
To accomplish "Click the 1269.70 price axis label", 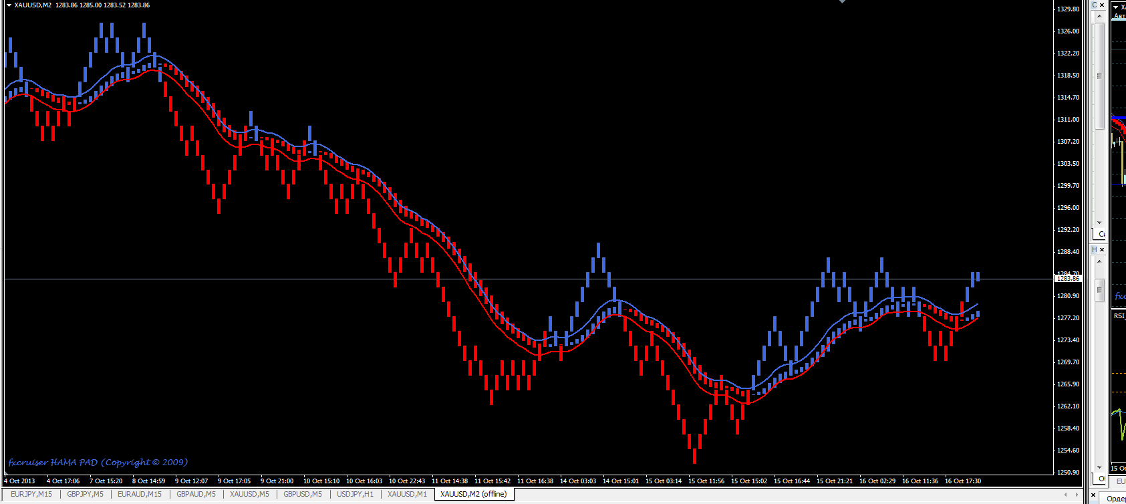I will [1068, 362].
